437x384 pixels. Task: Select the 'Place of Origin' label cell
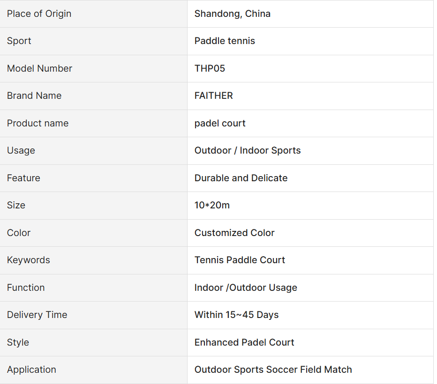pyautogui.click(x=39, y=14)
